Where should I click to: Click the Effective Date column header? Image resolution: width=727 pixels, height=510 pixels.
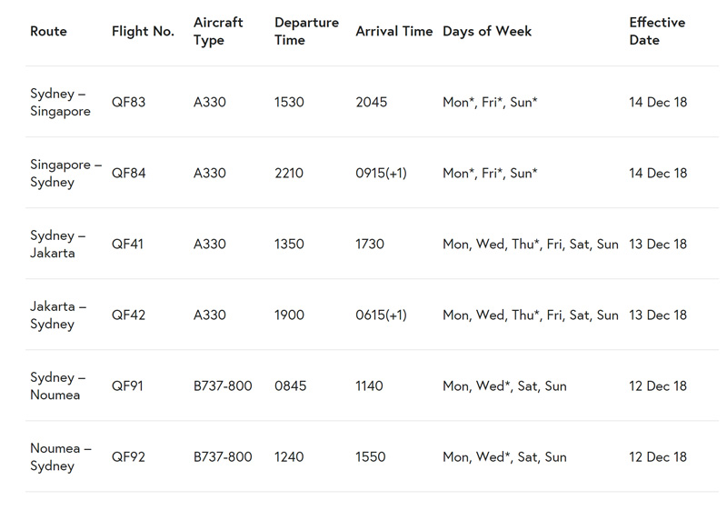[x=658, y=31]
